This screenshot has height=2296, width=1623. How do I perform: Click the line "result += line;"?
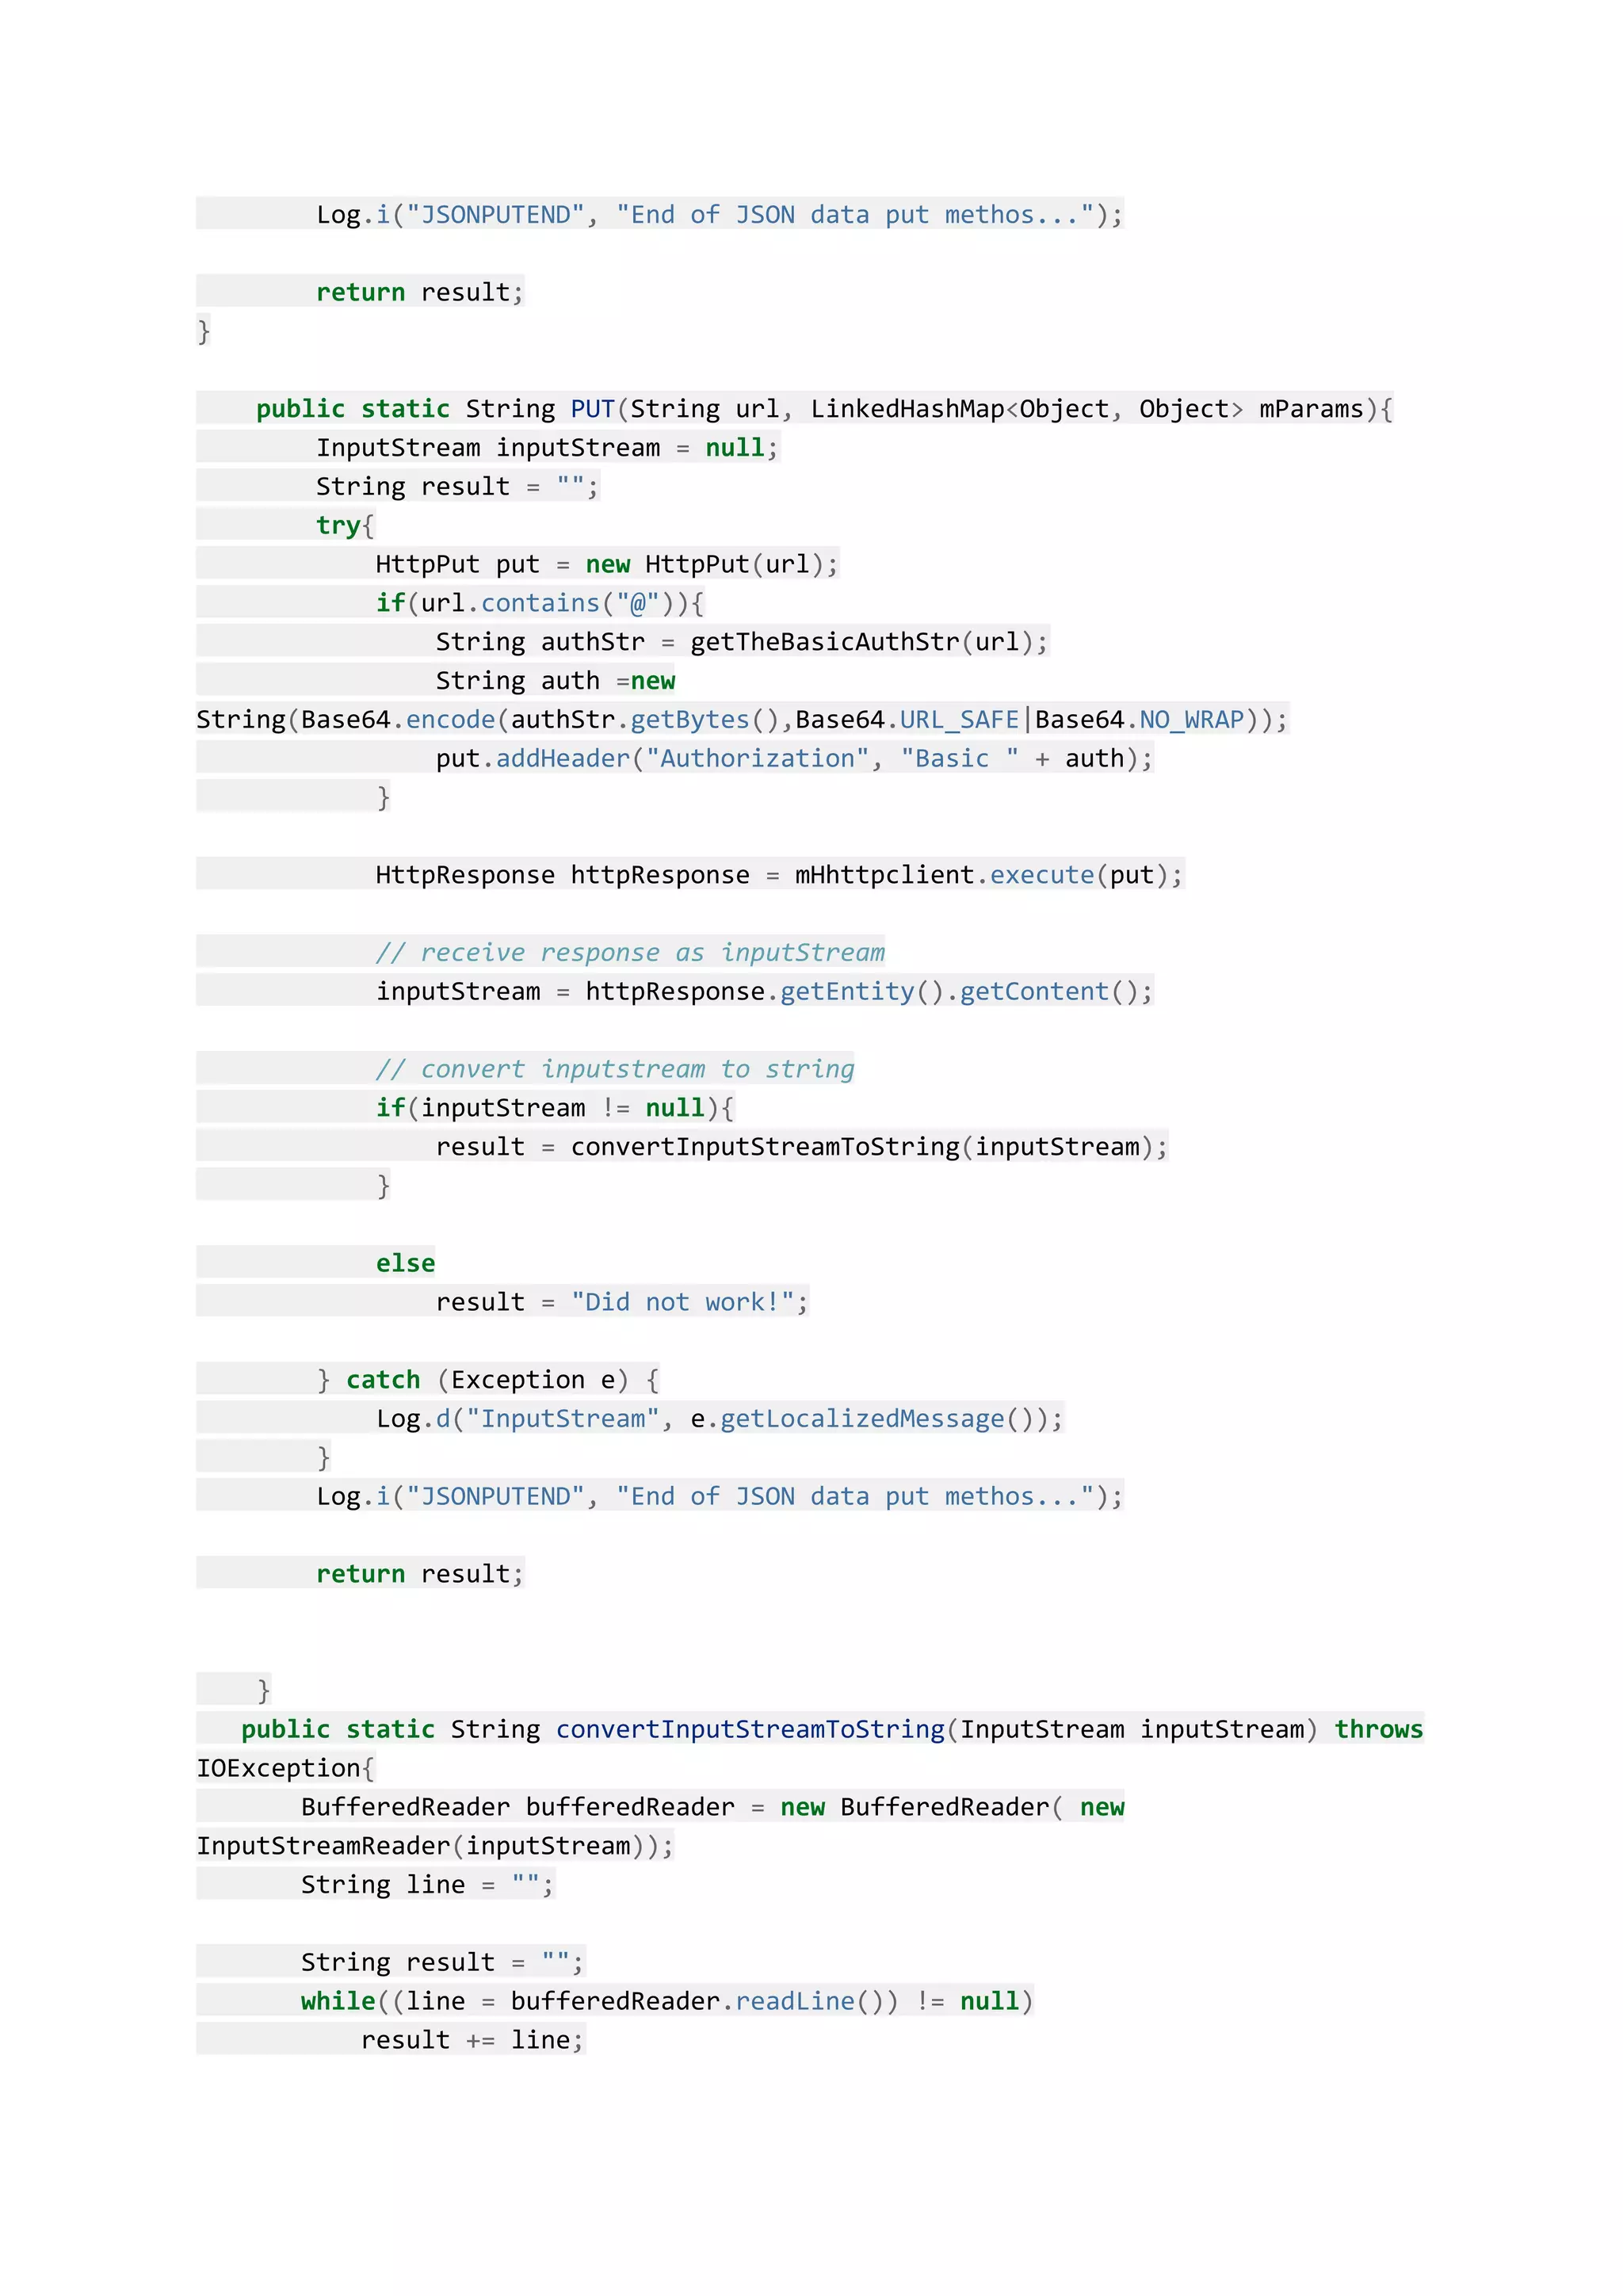click(x=472, y=2040)
